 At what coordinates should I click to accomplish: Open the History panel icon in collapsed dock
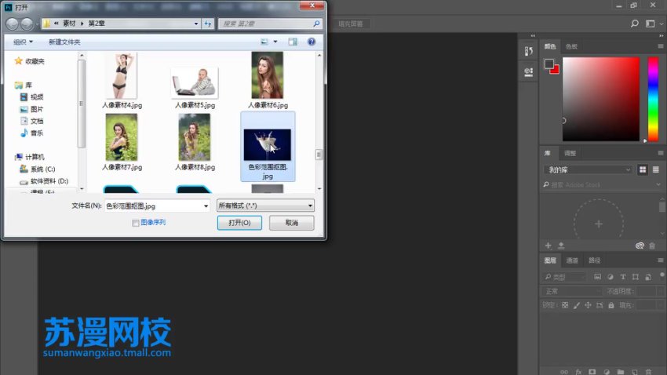[x=529, y=52]
